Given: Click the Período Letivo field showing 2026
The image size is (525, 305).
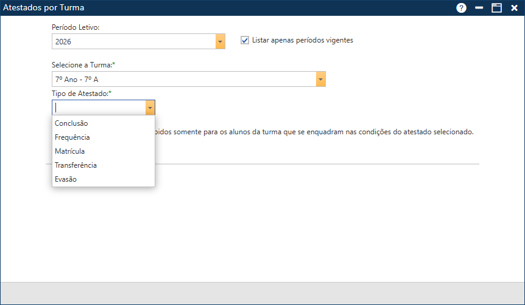Looking at the screenshot, I should [133, 41].
